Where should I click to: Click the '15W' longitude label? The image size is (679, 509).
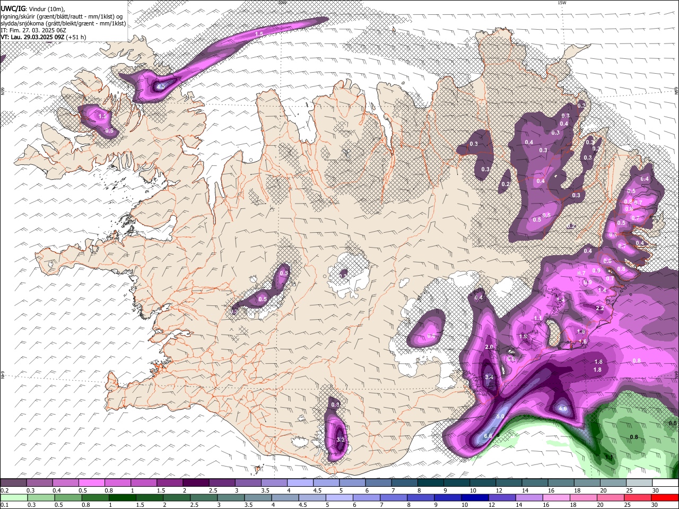(562, 3)
